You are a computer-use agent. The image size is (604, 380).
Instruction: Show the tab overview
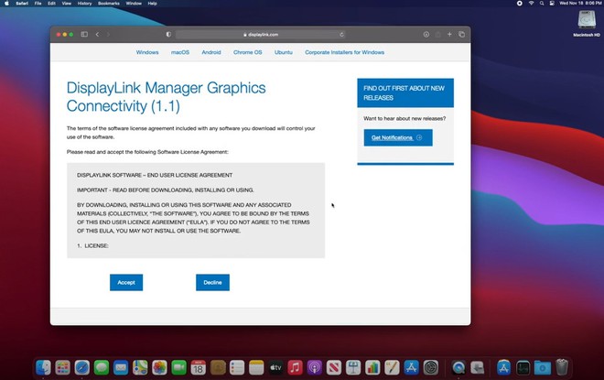[461, 34]
